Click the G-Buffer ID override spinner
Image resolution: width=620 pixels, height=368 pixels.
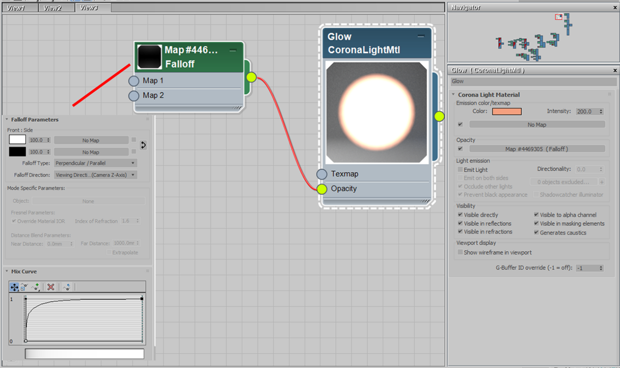pos(601,268)
